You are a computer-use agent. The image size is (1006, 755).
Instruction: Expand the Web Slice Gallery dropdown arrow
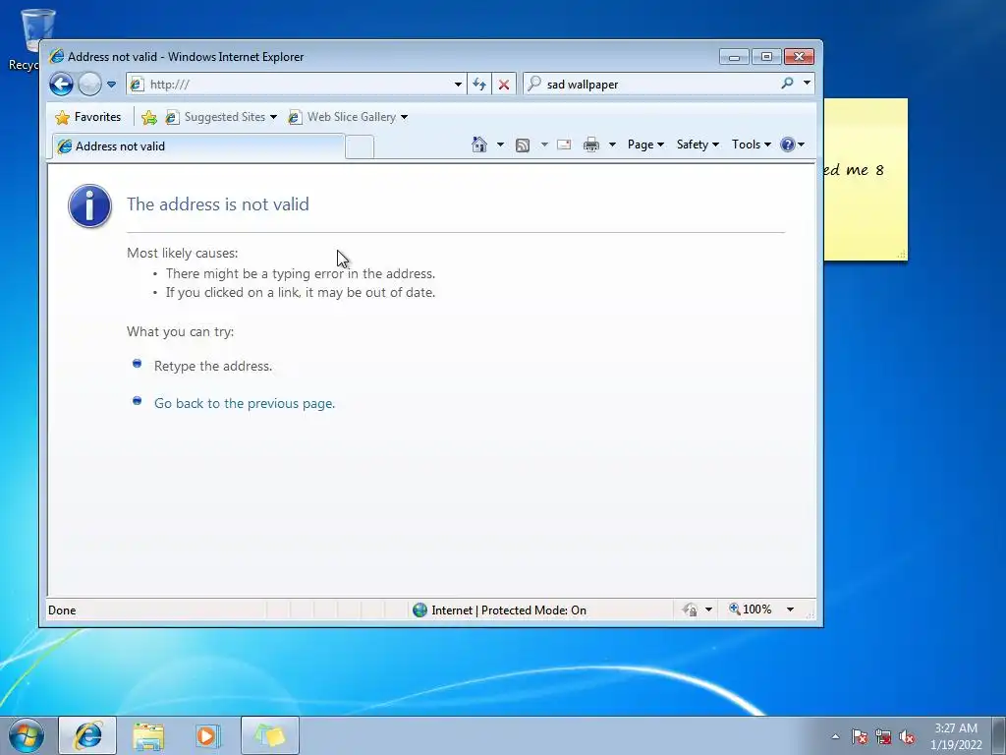[404, 117]
